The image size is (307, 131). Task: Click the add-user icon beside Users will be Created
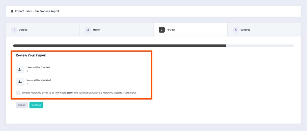[20, 69]
